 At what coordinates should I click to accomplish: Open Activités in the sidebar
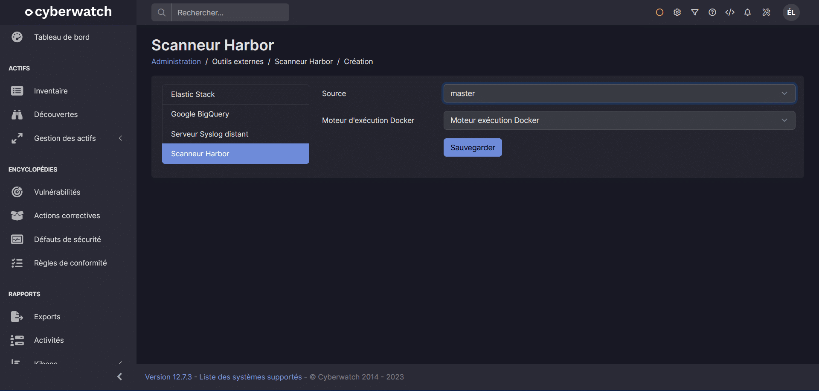pyautogui.click(x=49, y=340)
